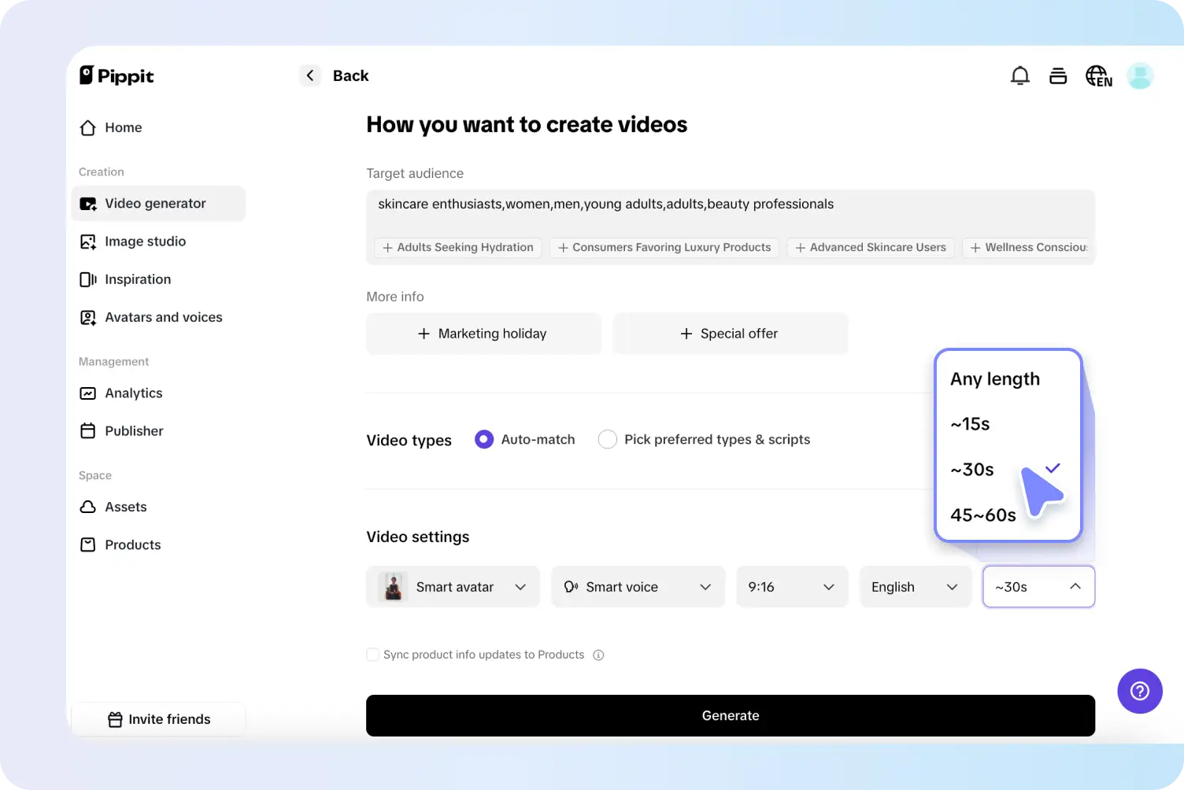Switch to the Image studio section
Image resolution: width=1184 pixels, height=790 pixels.
click(x=145, y=241)
